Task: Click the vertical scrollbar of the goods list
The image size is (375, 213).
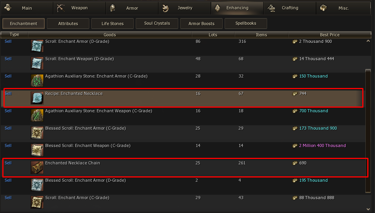Action: [x=368, y=131]
